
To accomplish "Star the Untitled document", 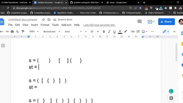I will tap(43, 20).
